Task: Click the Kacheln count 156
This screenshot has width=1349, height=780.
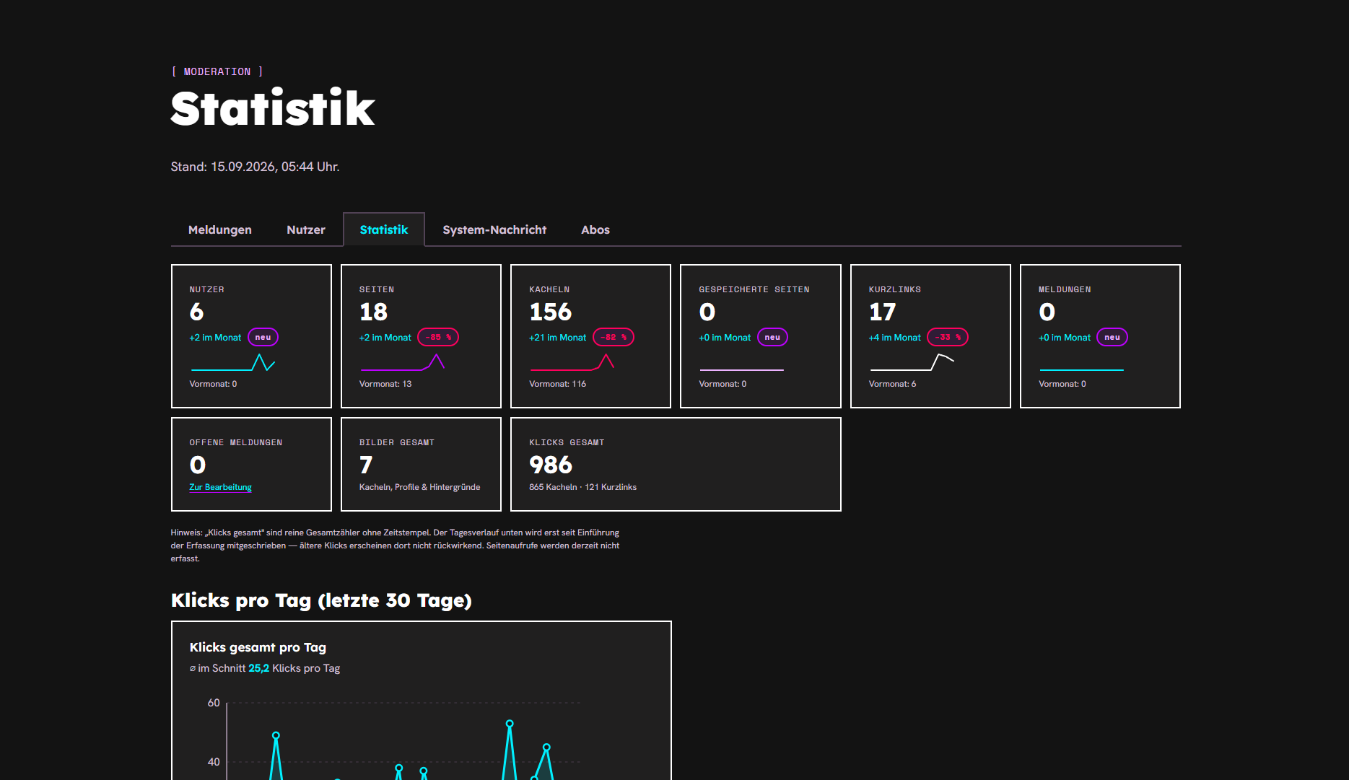Action: [550, 312]
